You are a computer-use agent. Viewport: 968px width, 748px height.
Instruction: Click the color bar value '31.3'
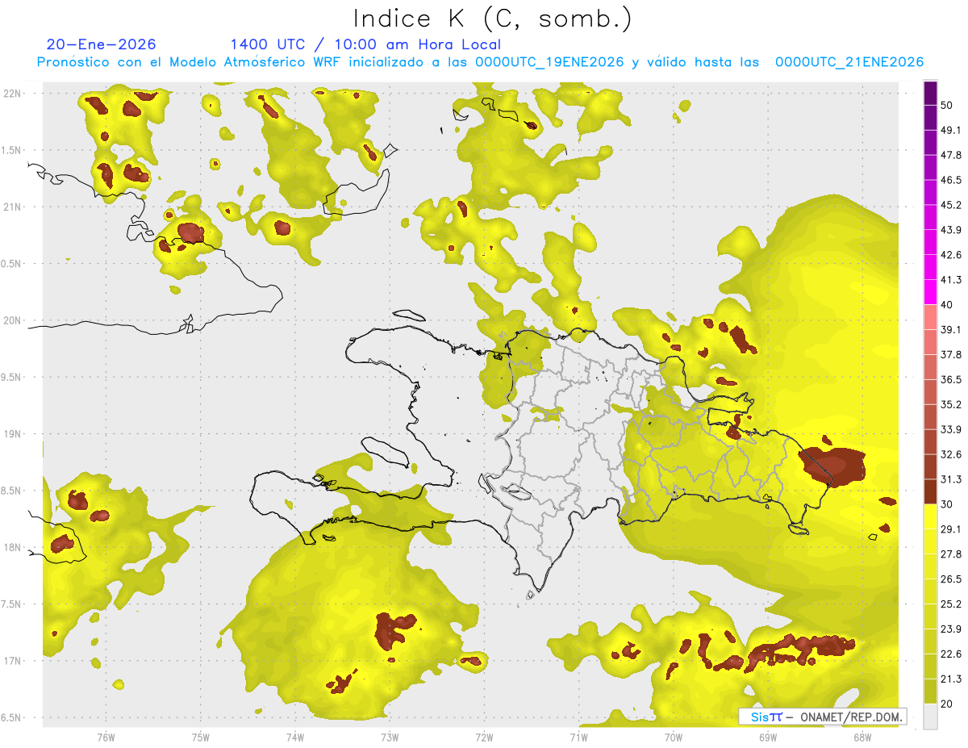(951, 479)
